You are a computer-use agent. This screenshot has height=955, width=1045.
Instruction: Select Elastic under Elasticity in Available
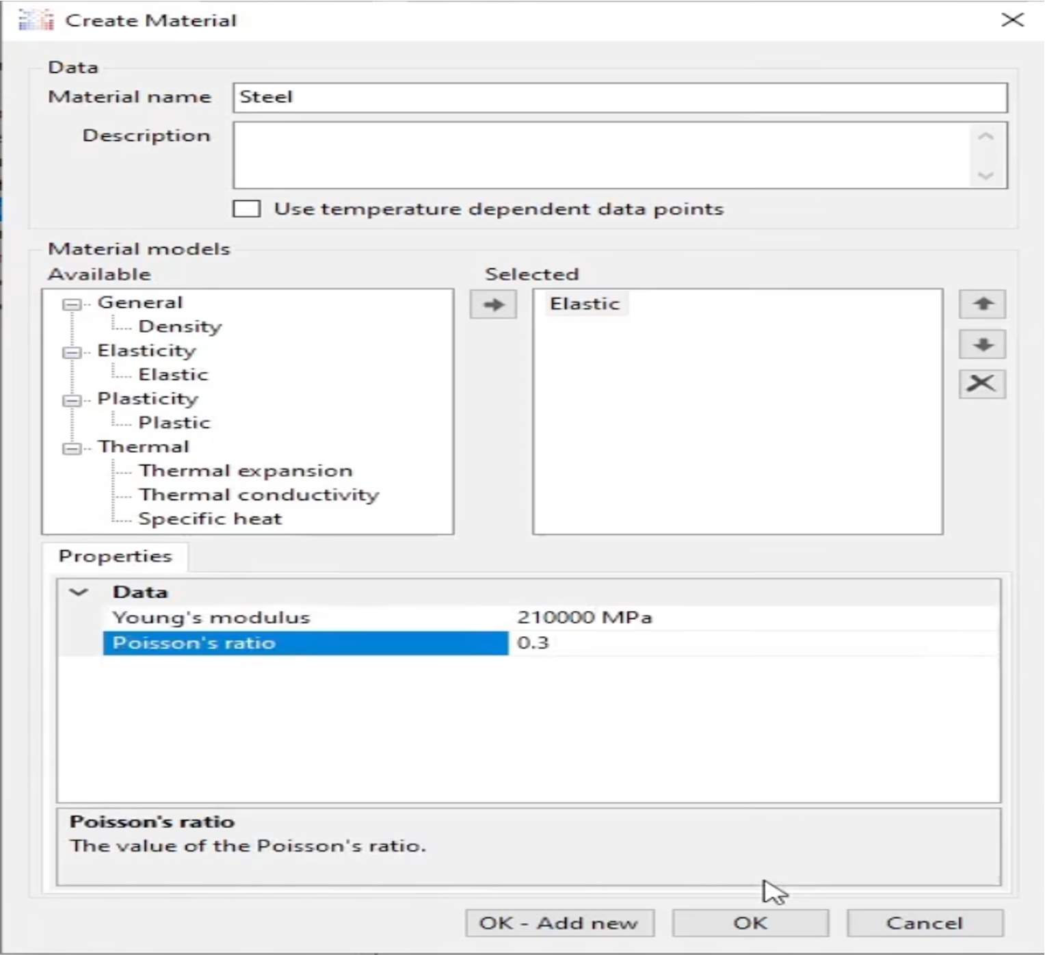(x=173, y=375)
